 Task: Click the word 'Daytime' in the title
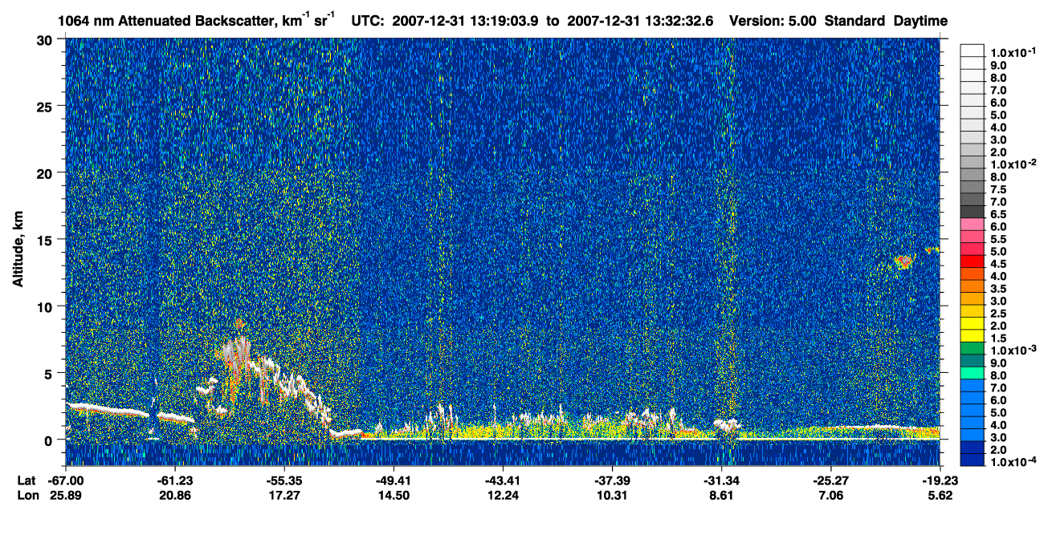point(920,21)
